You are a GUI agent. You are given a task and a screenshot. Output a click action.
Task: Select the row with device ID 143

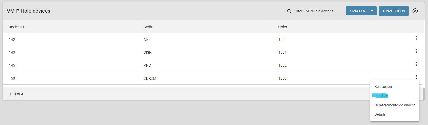[212, 52]
